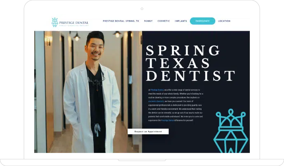Click the Request an Appointment button
The height and width of the screenshot is (166, 284).
148,131
